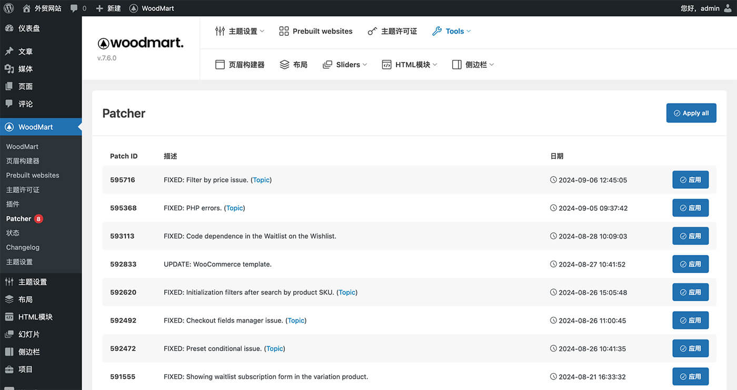Click 'UPDATE: WooCommerce template.' description
The width and height of the screenshot is (737, 390).
(217, 264)
